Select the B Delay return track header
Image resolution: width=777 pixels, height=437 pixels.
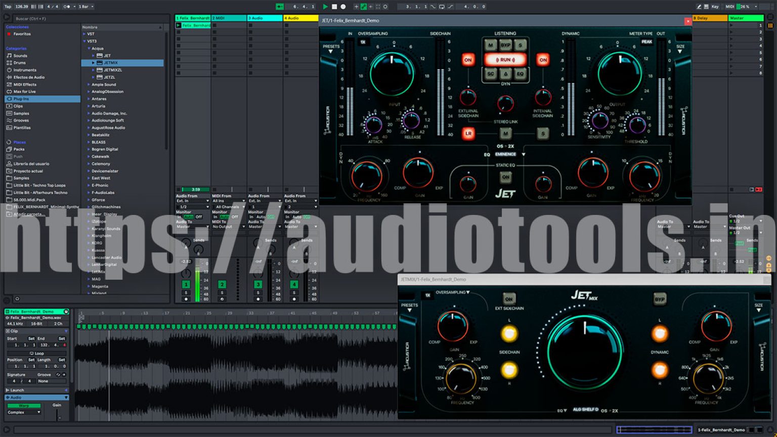pyautogui.click(x=710, y=18)
